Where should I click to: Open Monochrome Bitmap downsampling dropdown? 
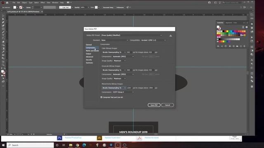[114, 88]
